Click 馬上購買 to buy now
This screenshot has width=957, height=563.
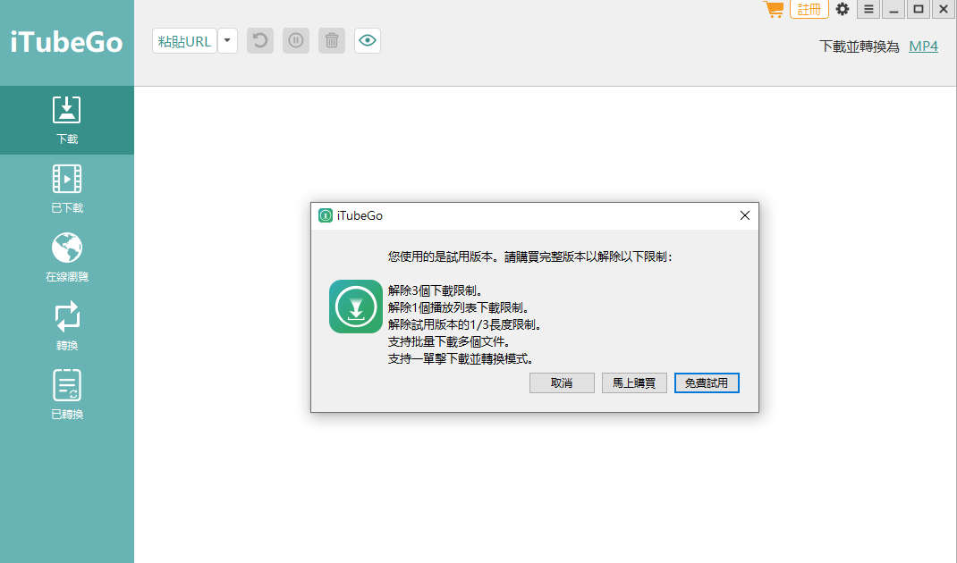click(634, 382)
